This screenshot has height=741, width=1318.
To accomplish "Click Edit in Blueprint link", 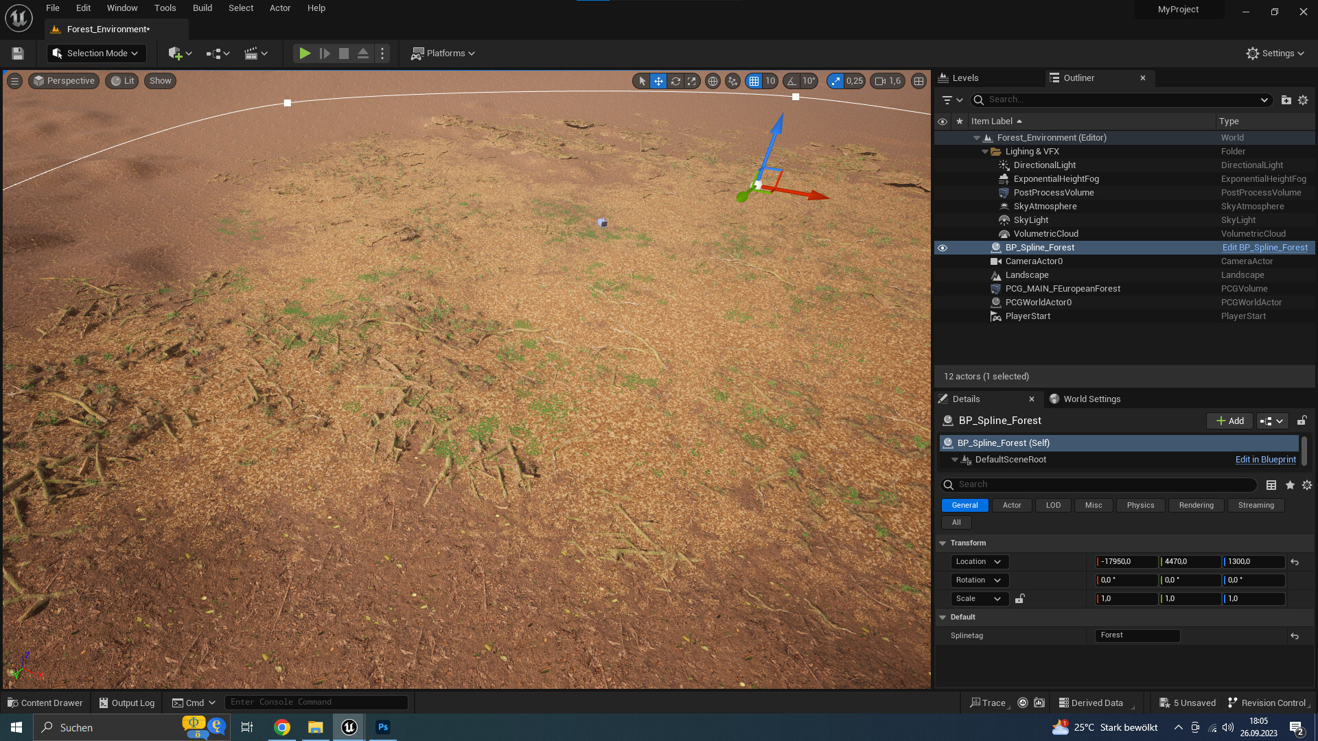I will coord(1265,459).
